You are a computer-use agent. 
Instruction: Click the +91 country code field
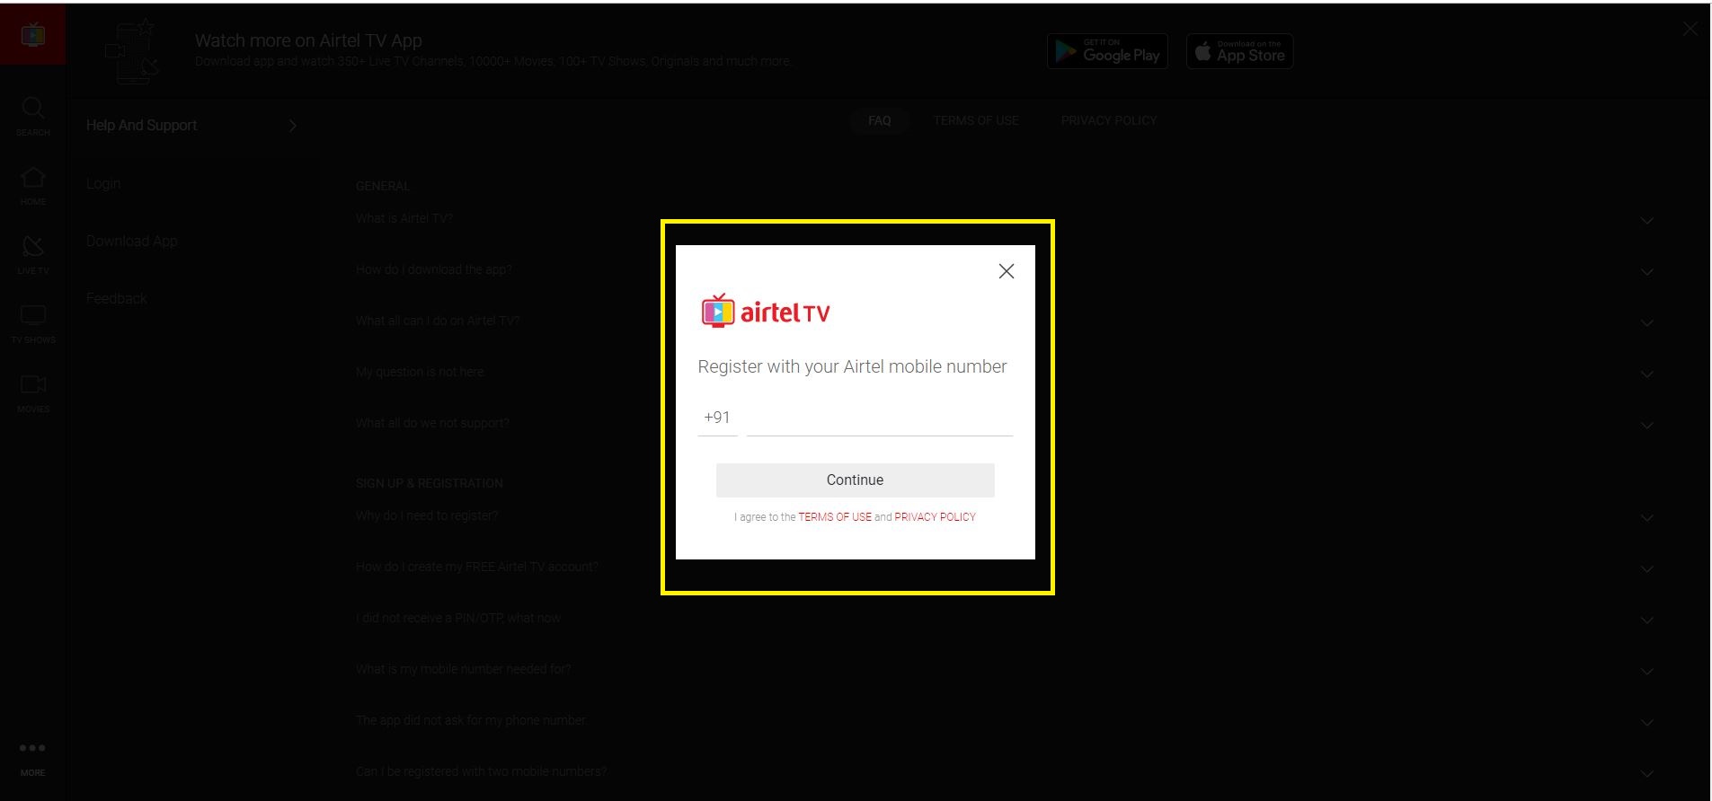point(717,418)
